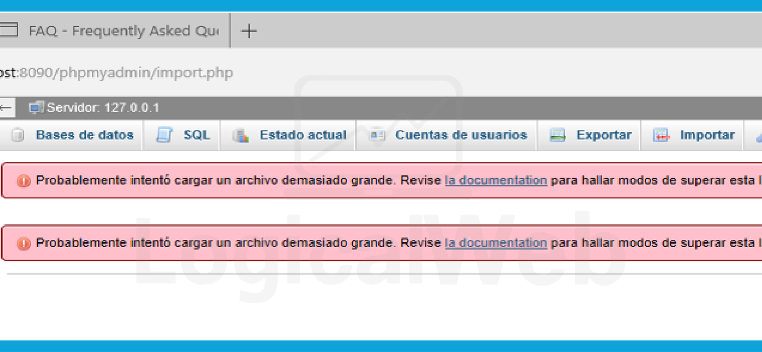Screen dimensions: 762x352
Task: Click the second error message warning icon
Action: [23, 243]
